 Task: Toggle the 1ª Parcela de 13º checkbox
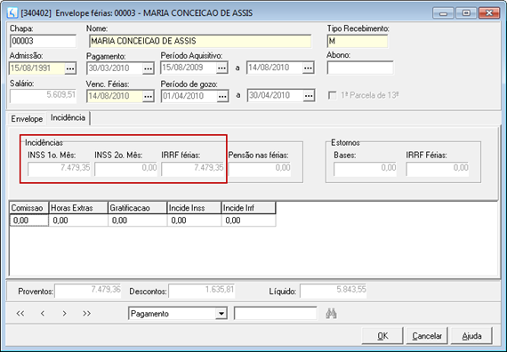332,96
